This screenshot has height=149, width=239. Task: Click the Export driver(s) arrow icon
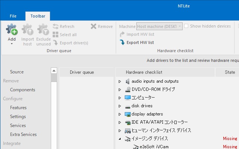coord(56,43)
